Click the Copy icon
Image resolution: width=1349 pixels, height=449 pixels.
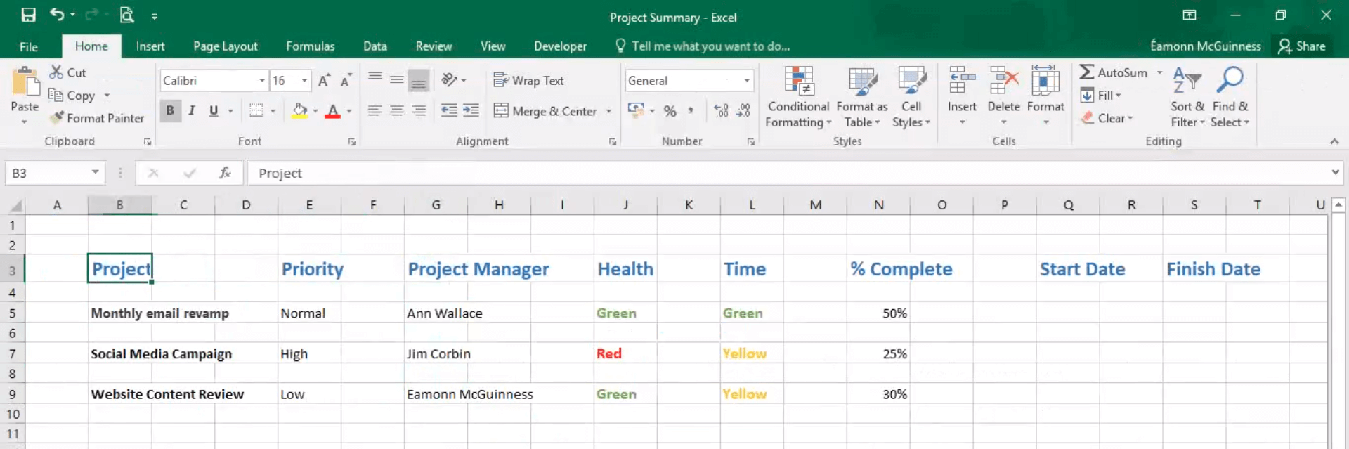(56, 95)
